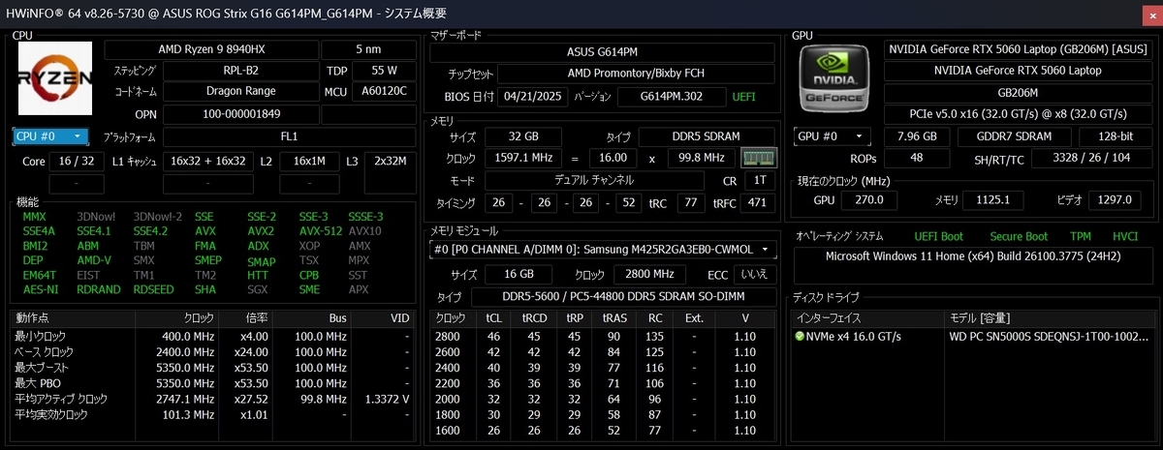This screenshot has width=1163, height=450.
Task: Click the AES-NI feature flag
Action: click(40, 289)
